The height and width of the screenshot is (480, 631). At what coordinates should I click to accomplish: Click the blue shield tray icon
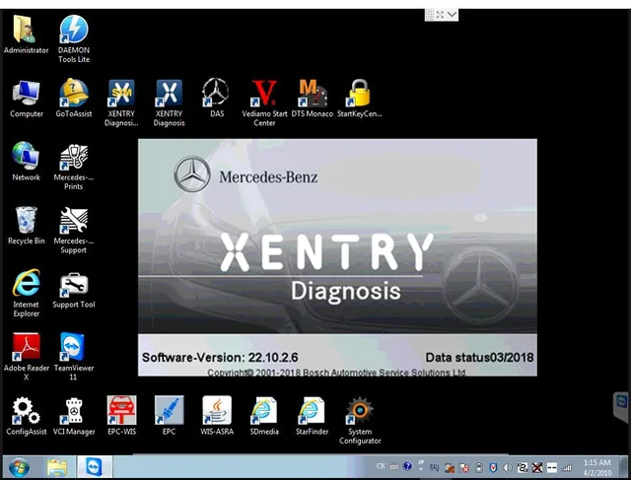493,467
